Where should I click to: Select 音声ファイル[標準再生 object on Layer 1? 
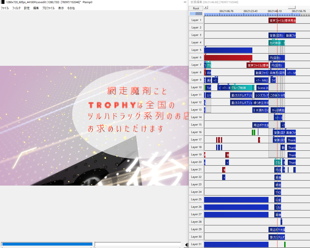click(x=282, y=21)
